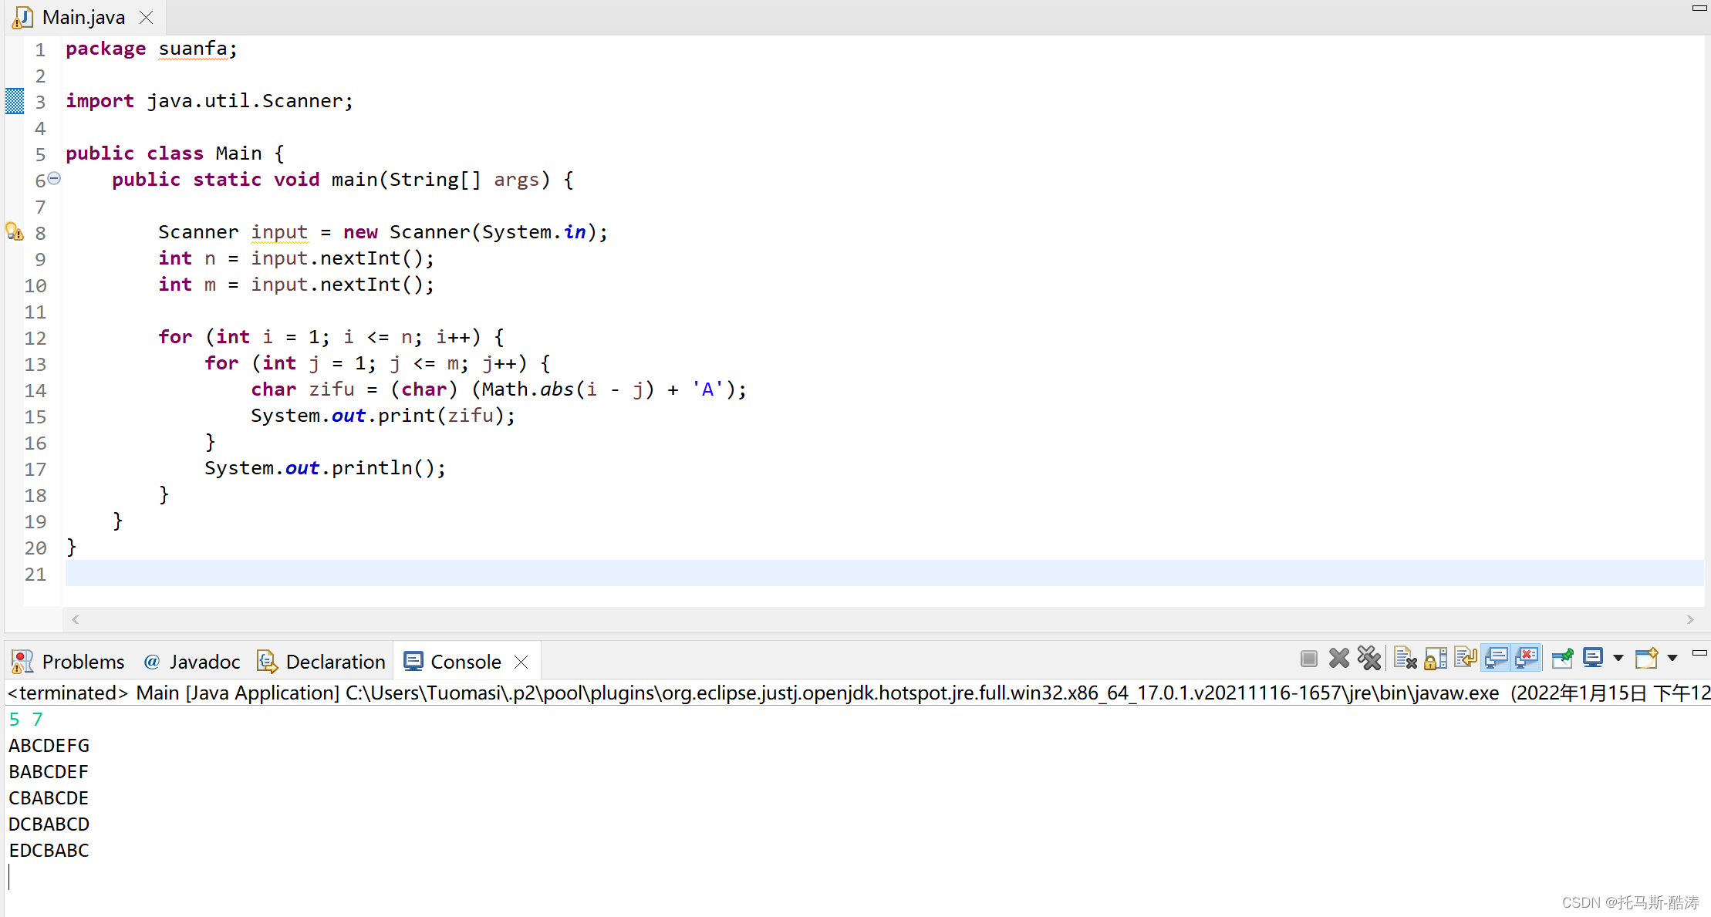
Task: Click Remove All Terminated Launches double-X icon
Action: pos(1369,659)
